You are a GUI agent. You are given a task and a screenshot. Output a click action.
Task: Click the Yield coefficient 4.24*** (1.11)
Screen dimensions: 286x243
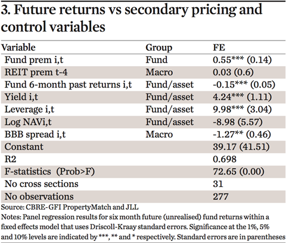(x=242, y=97)
